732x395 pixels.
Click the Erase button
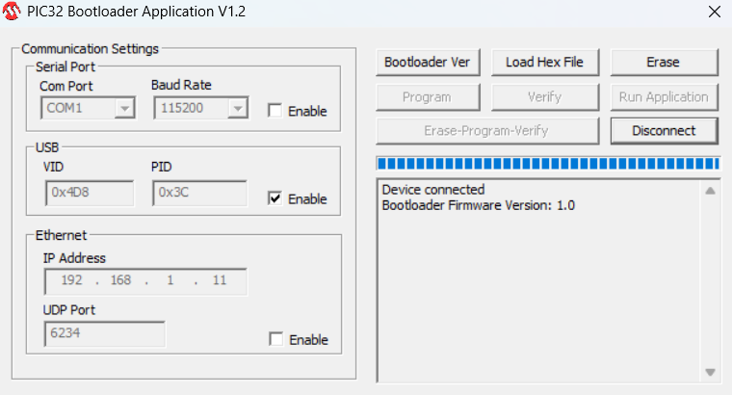(x=664, y=62)
